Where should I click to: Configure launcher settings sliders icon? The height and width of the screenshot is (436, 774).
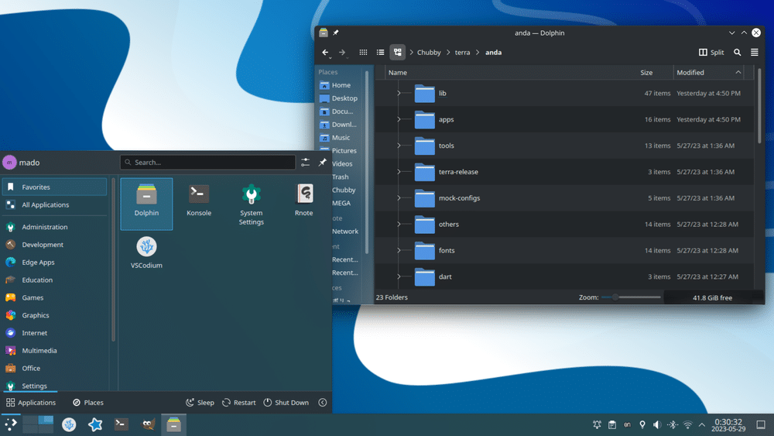click(x=305, y=162)
